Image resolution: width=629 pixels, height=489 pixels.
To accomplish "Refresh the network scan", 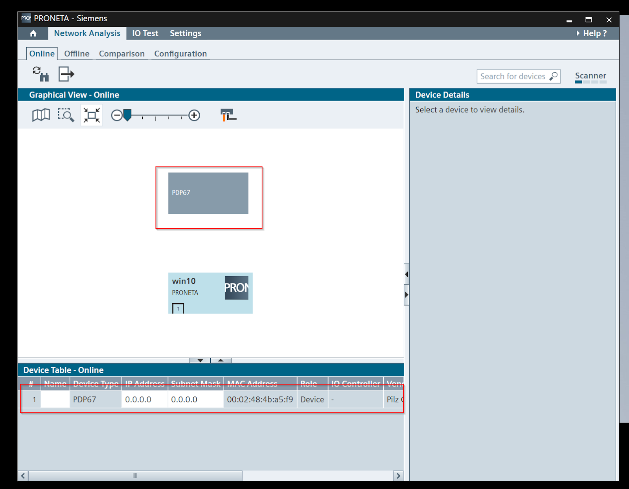I will [x=41, y=74].
